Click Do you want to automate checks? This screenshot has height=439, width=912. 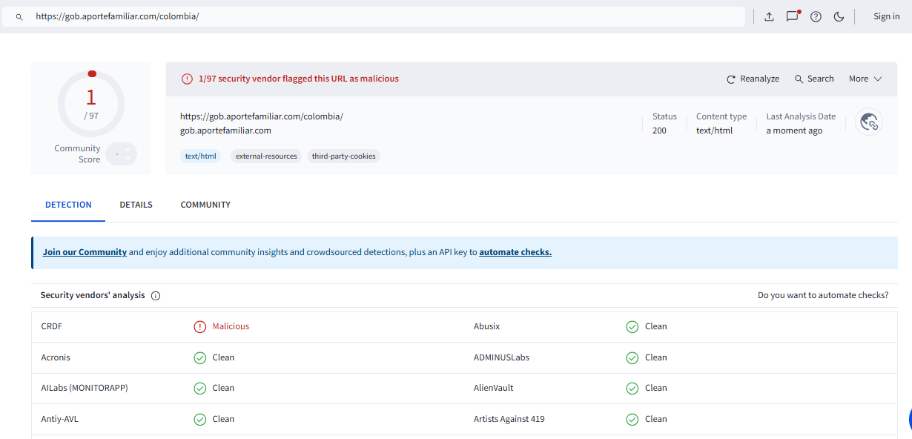tap(823, 295)
